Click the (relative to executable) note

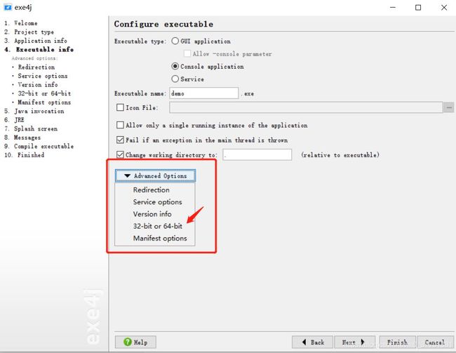click(x=340, y=155)
